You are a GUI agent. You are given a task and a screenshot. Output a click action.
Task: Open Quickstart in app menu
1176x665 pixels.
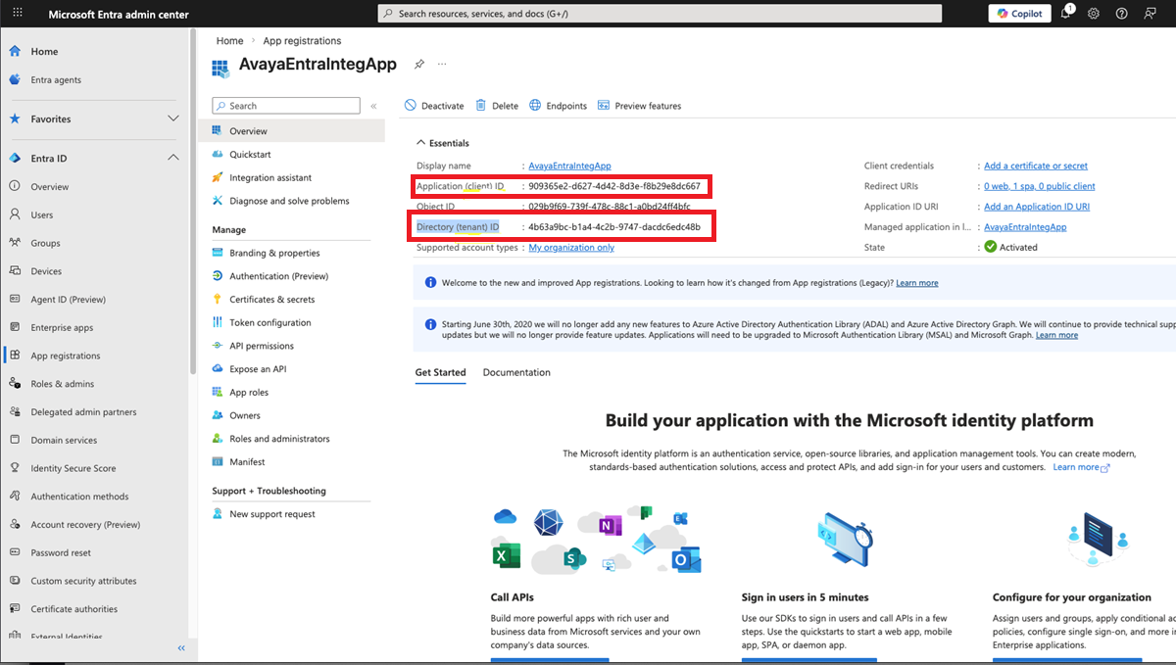point(250,155)
